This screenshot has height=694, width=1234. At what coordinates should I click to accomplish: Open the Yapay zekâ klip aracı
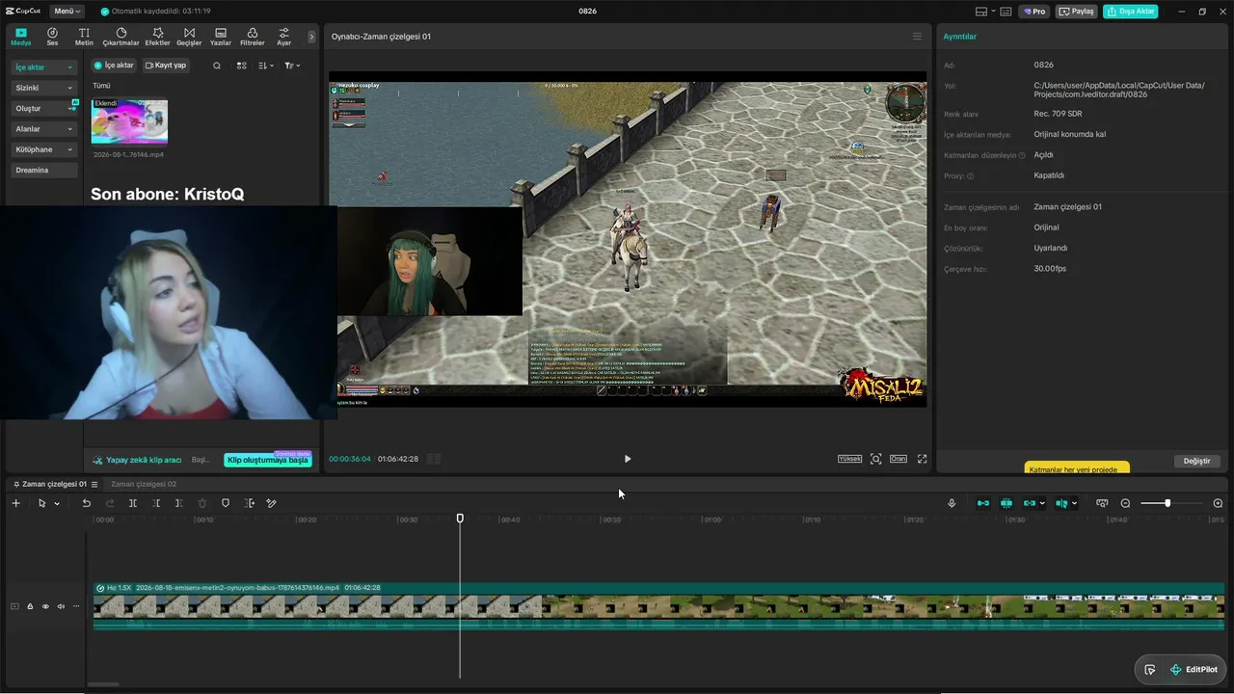(x=137, y=460)
